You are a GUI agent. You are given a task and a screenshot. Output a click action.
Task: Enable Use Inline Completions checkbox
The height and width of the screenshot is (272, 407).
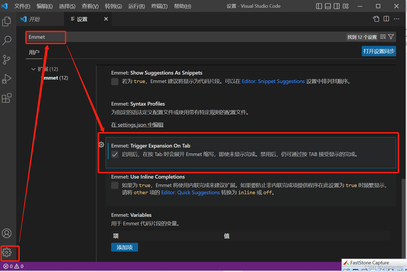[115, 185]
